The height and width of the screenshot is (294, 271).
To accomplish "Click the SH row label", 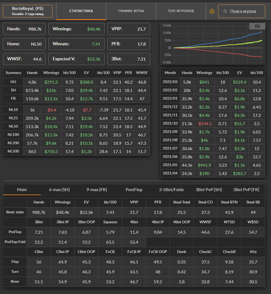I will [13, 90].
